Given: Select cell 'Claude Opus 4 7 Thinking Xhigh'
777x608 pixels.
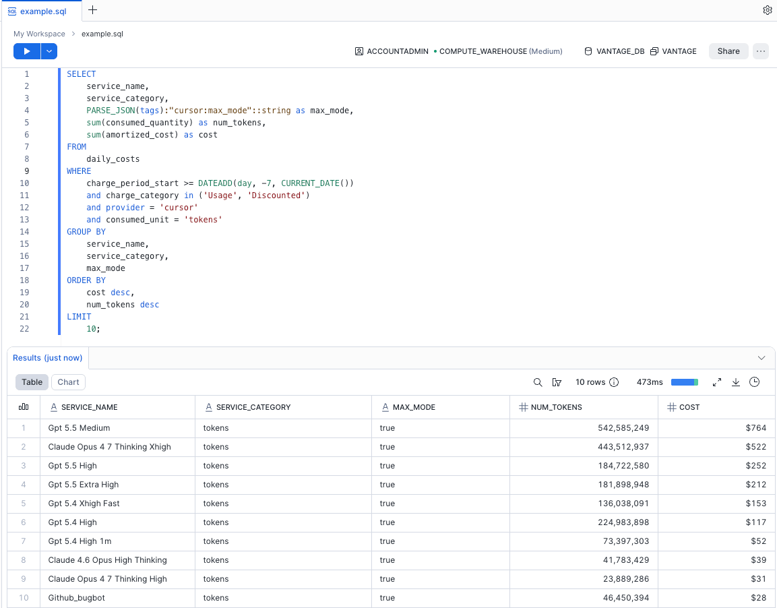Looking at the screenshot, I should [117, 447].
